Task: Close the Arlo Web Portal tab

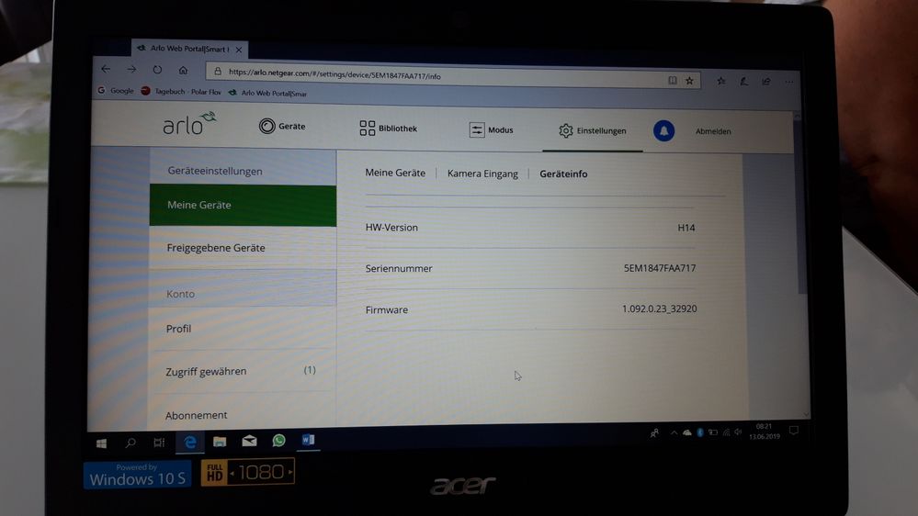Action: coord(239,50)
